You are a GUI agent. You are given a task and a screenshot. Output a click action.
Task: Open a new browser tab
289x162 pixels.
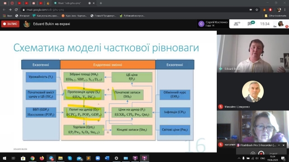coord(101,3)
